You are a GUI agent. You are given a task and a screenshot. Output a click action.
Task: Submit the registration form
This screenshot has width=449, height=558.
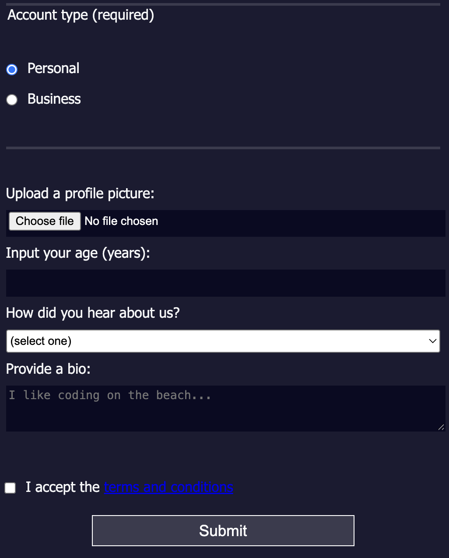pos(223,530)
